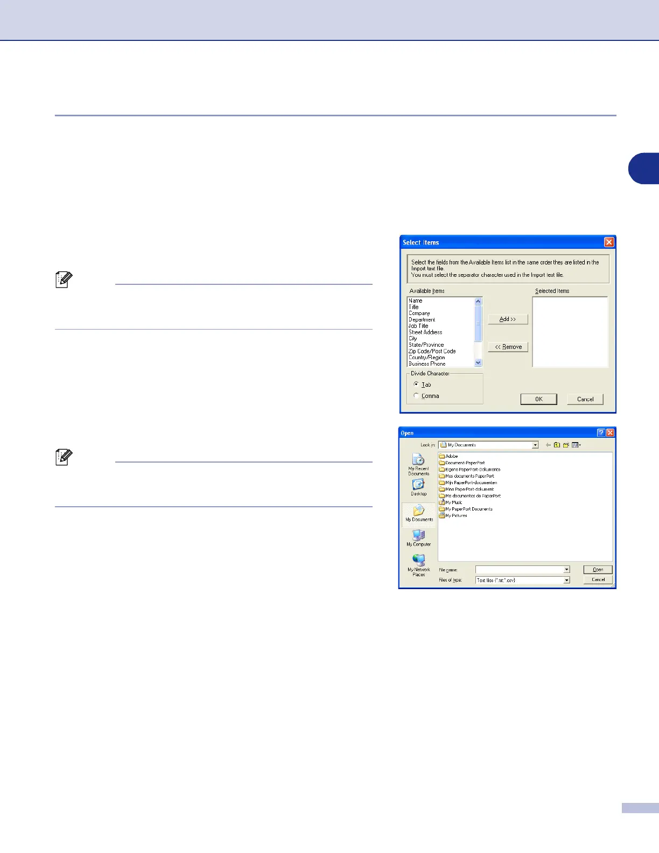Choose Tab as divide character
This screenshot has height=853, width=659.
click(x=416, y=384)
